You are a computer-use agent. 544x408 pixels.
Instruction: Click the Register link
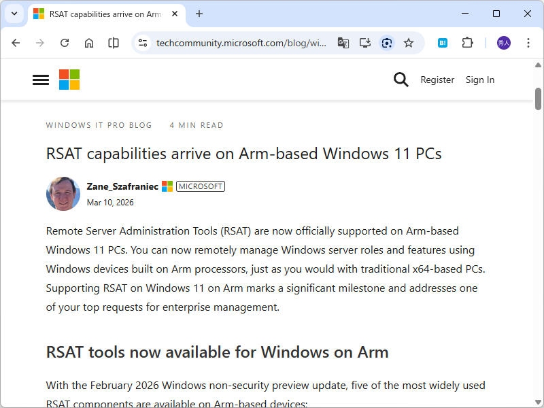[437, 80]
